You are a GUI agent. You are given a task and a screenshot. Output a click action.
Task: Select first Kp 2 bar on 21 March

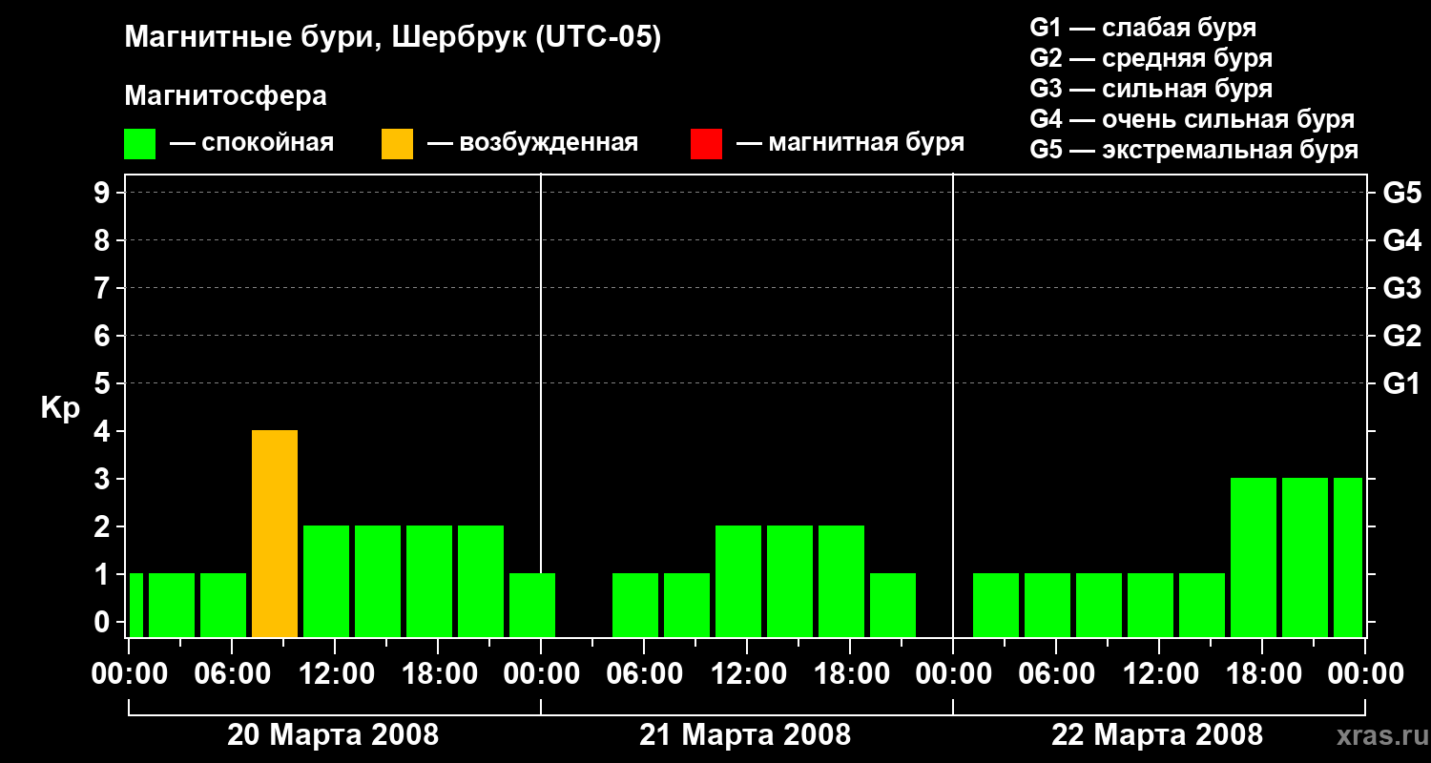point(738,581)
